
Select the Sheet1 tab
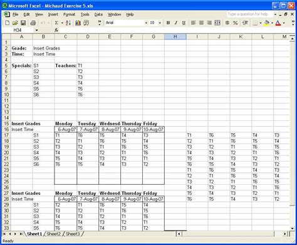coord(34,234)
